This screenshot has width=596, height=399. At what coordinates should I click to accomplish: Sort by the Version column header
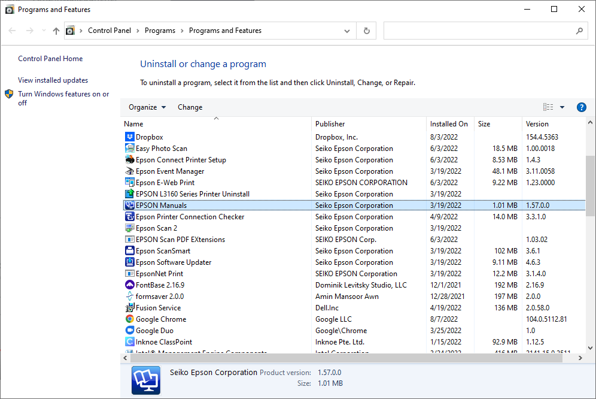point(554,124)
